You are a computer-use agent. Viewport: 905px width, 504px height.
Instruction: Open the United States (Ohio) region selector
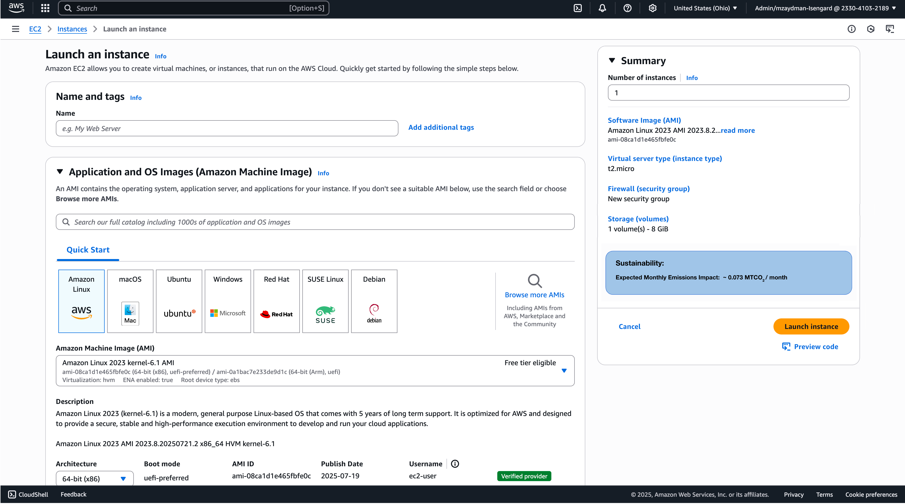coord(705,8)
